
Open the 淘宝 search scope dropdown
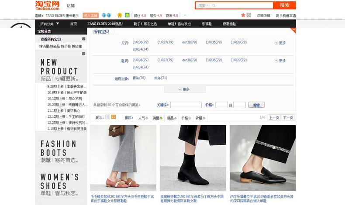pyautogui.click(x=203, y=6)
